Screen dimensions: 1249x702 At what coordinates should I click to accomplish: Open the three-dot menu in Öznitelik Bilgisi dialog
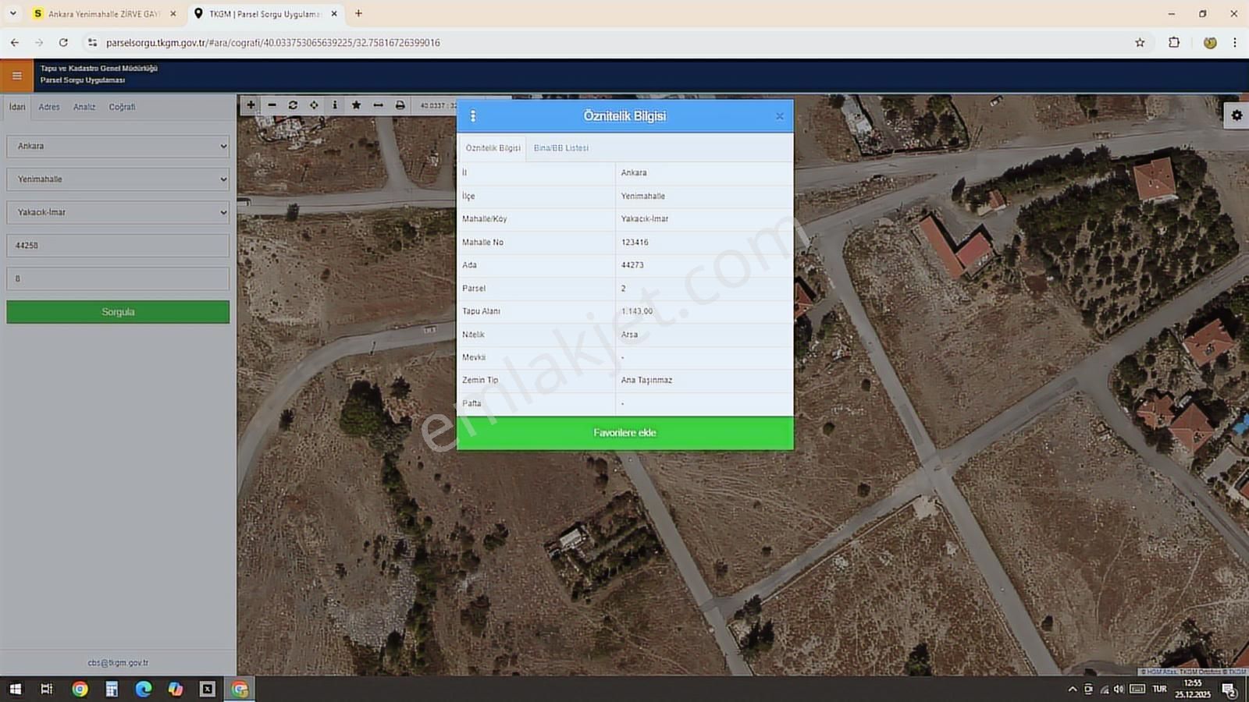(473, 116)
